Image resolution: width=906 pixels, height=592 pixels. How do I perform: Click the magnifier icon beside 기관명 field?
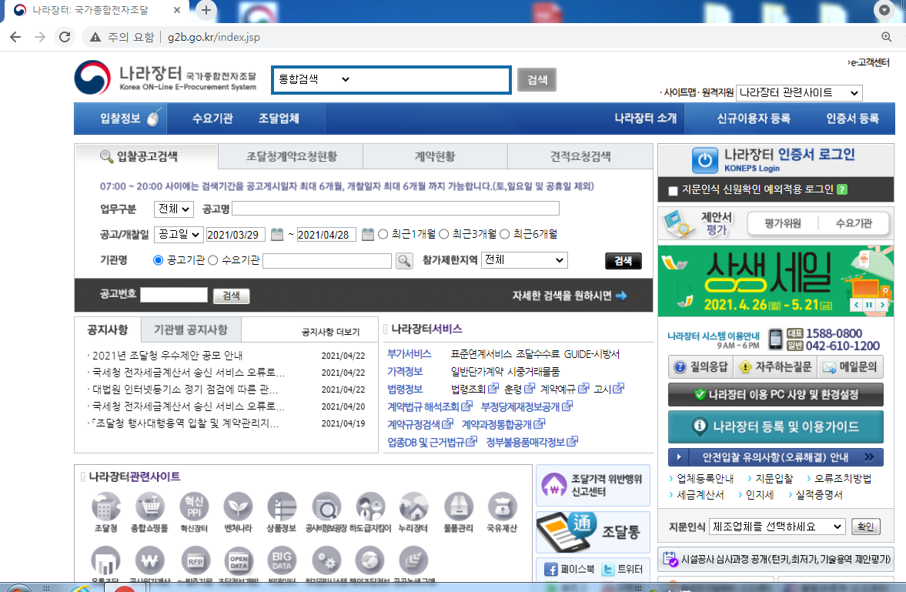404,261
